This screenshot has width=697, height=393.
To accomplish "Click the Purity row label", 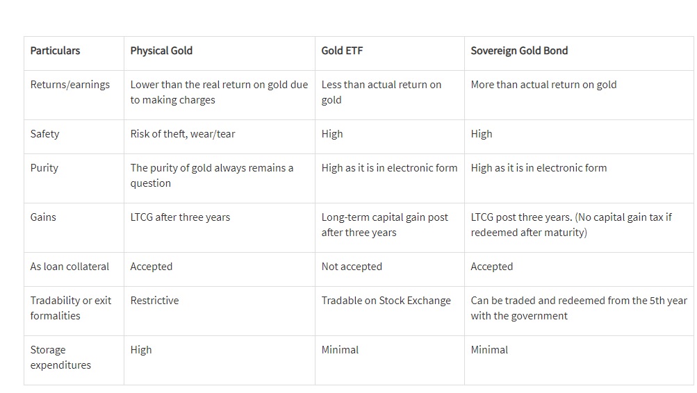I will click(x=44, y=168).
